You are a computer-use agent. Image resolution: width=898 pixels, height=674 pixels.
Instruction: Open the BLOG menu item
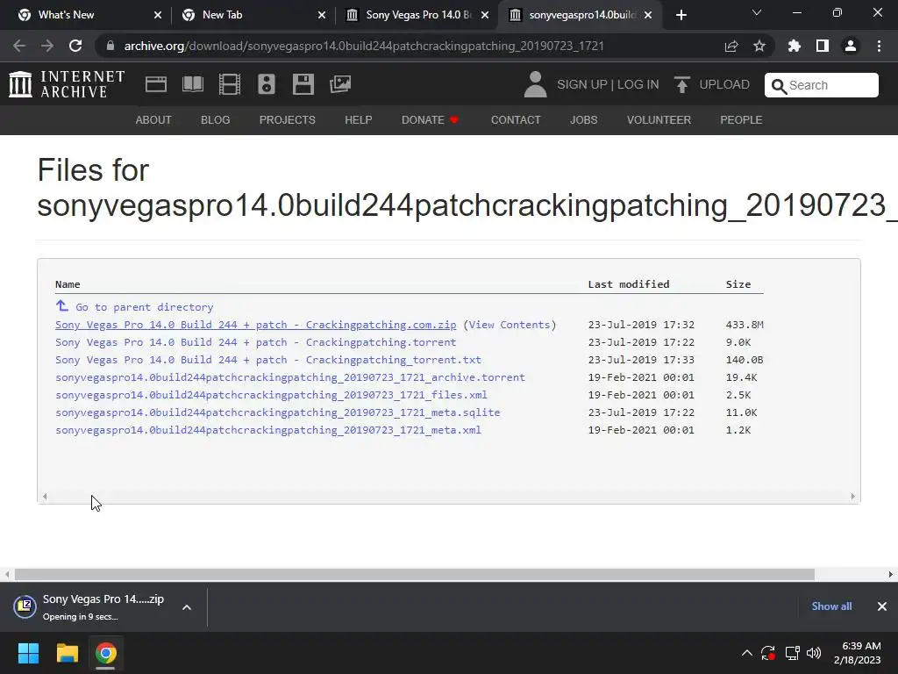pyautogui.click(x=216, y=119)
